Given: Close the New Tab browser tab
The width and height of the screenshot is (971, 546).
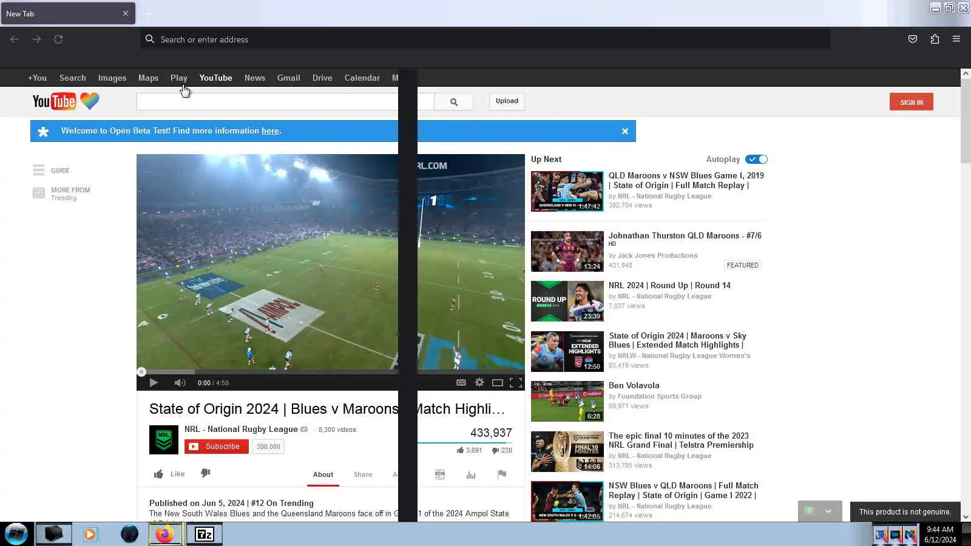Looking at the screenshot, I should pos(126,13).
